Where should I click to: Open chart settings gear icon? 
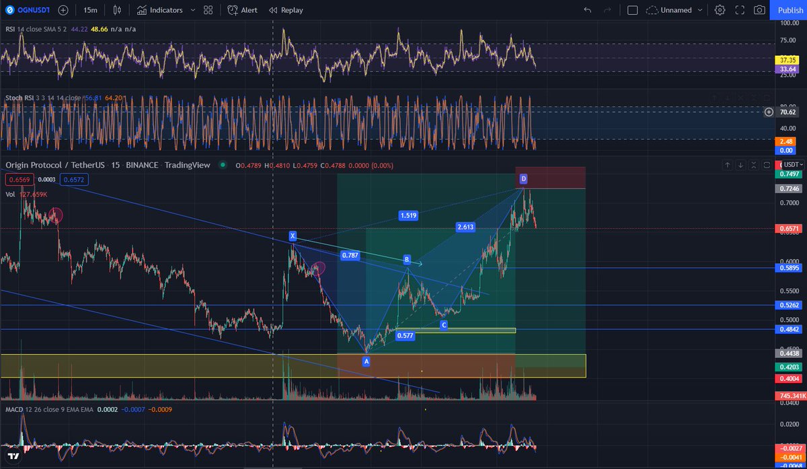pos(720,10)
